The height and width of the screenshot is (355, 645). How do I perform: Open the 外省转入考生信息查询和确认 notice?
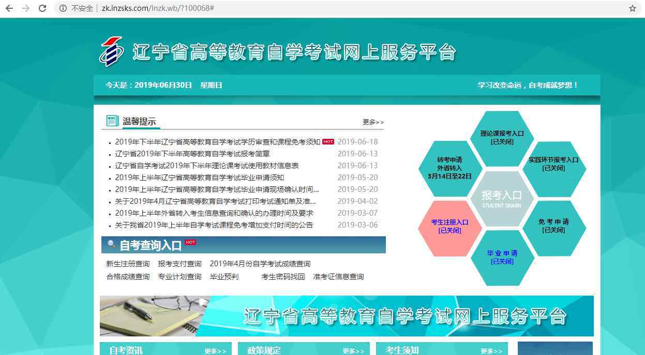tap(214, 213)
